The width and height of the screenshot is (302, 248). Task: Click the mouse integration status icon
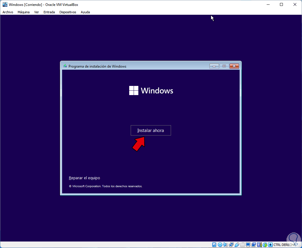265,245
